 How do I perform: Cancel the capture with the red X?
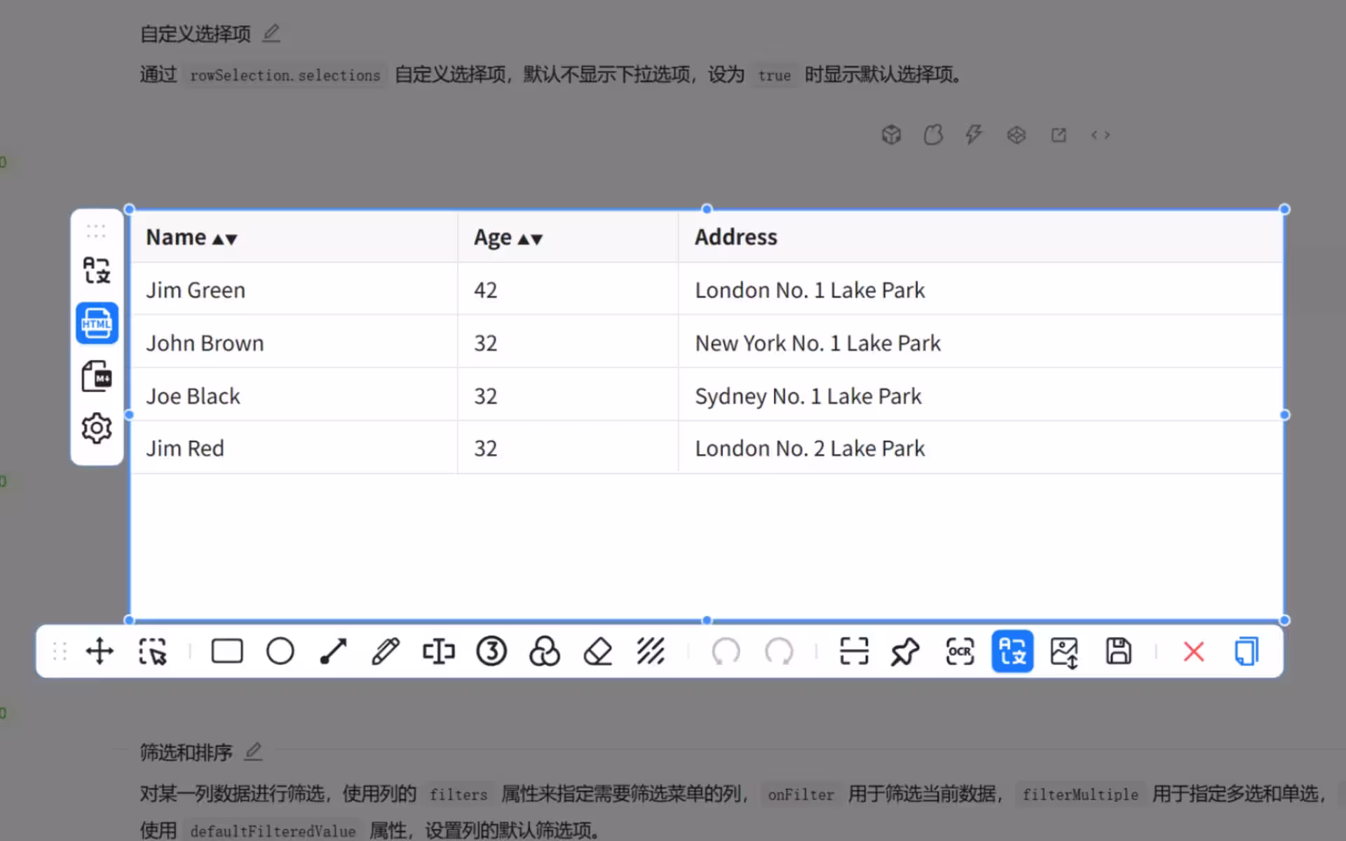[x=1194, y=651]
